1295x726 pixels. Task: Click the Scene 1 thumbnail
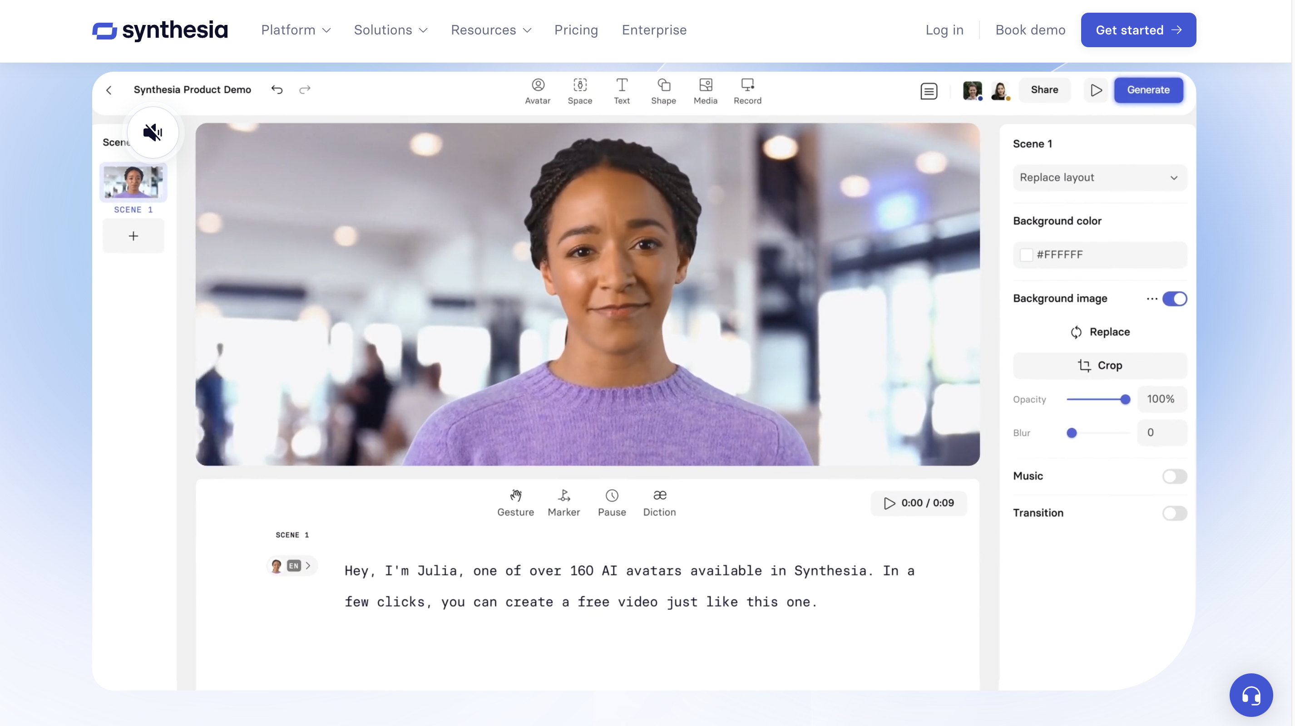pos(133,183)
